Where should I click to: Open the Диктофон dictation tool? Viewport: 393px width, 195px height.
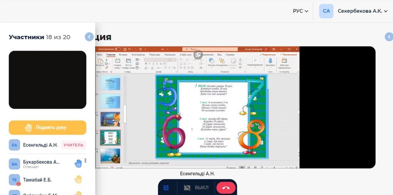pyautogui.click(x=270, y=61)
